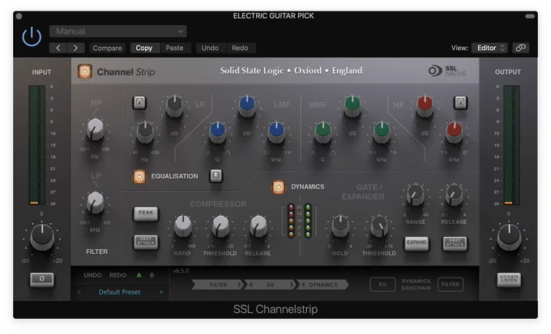Viewport: 551px width, 334px height.
Task: Go to previous preset arrow
Action: pyautogui.click(x=58, y=48)
